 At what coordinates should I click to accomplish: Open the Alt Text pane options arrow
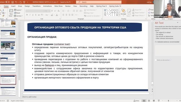click(x=178, y=23)
